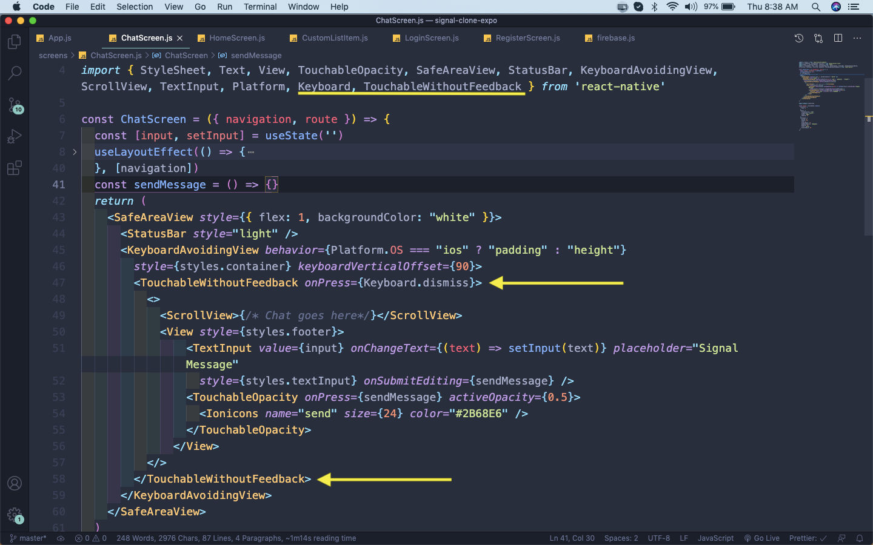Click line number 58 in the gutter
The image size is (873, 545).
tap(59, 479)
